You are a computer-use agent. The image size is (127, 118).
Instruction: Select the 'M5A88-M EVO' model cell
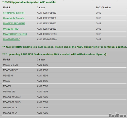click(11, 70)
